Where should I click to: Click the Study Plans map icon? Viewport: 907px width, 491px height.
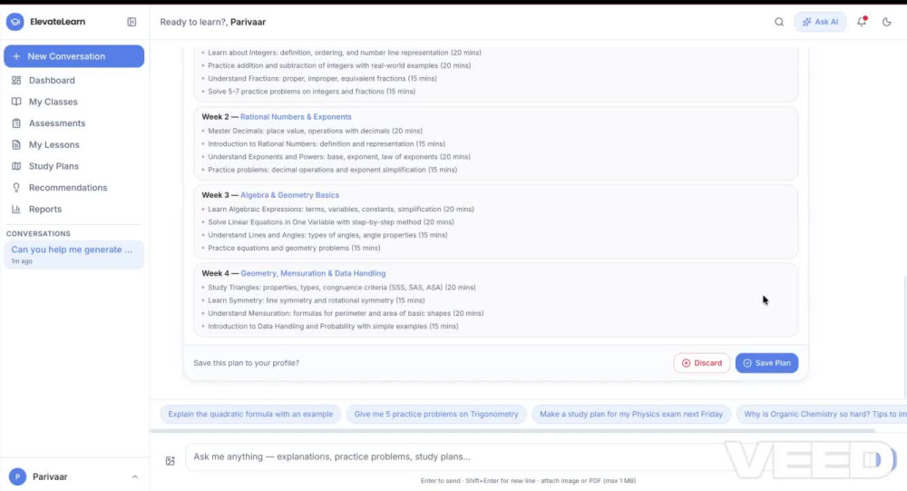pyautogui.click(x=16, y=166)
